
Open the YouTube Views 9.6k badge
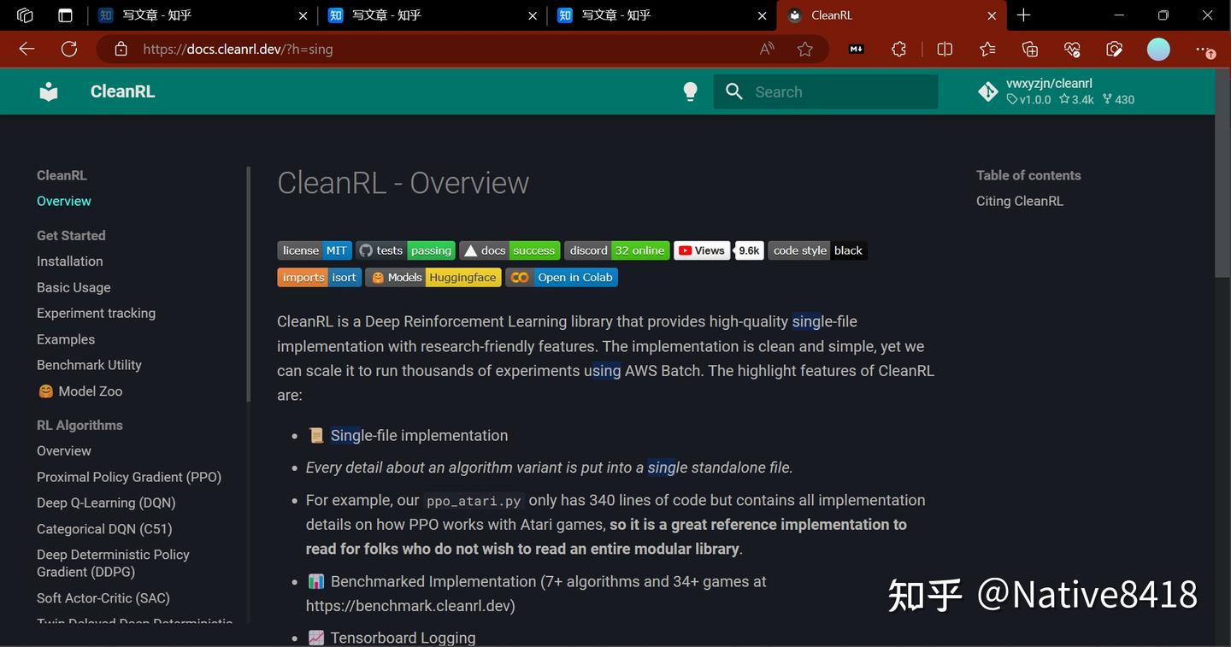click(x=715, y=250)
